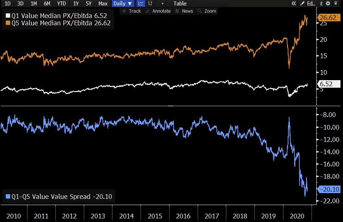Open the Daily frequency dropdown
Image resolution: width=343 pixels, height=222 pixels.
[122, 4]
